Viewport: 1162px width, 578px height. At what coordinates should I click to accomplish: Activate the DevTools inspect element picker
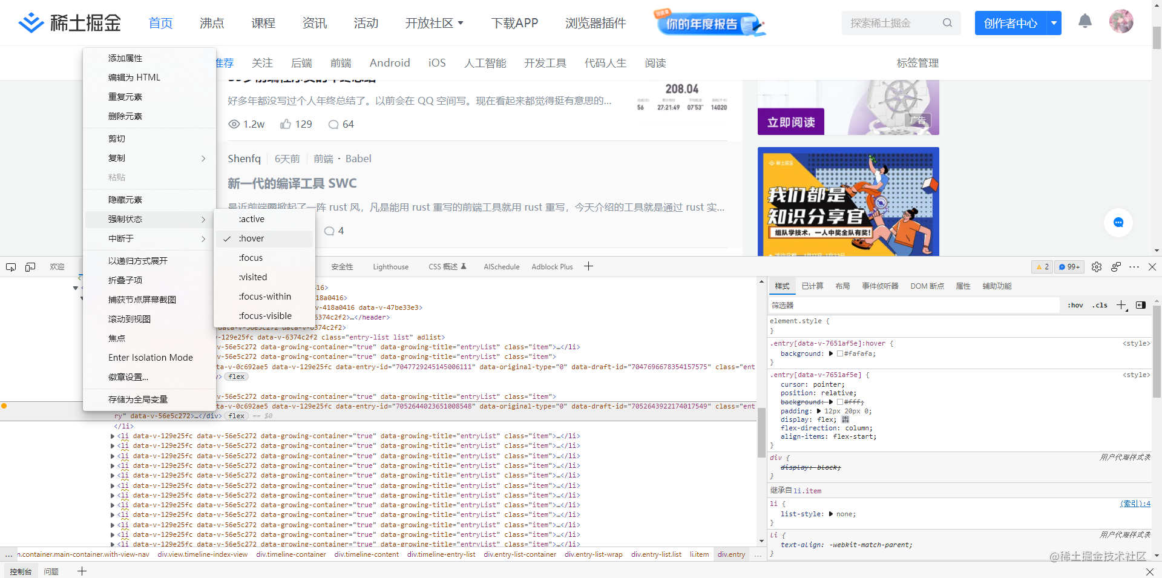[11, 267]
